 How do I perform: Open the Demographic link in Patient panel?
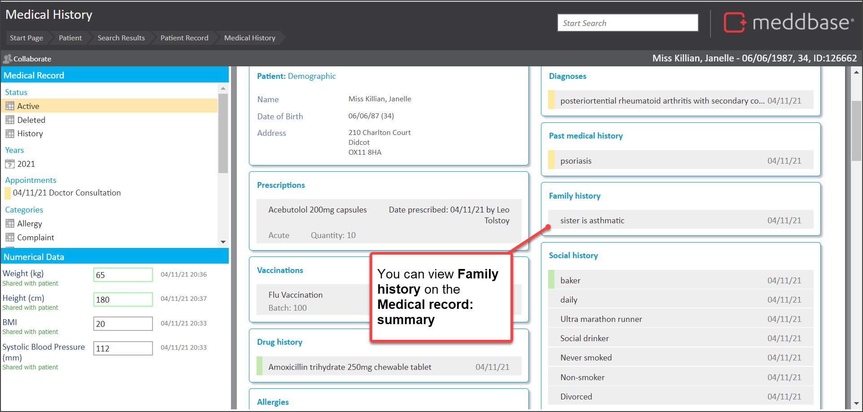pyautogui.click(x=312, y=76)
